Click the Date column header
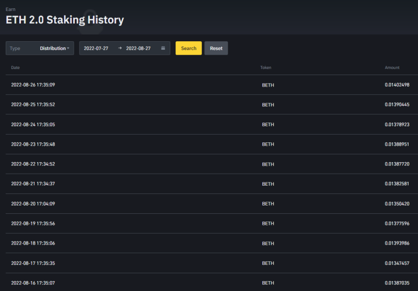The width and height of the screenshot is (418, 291). [x=16, y=68]
